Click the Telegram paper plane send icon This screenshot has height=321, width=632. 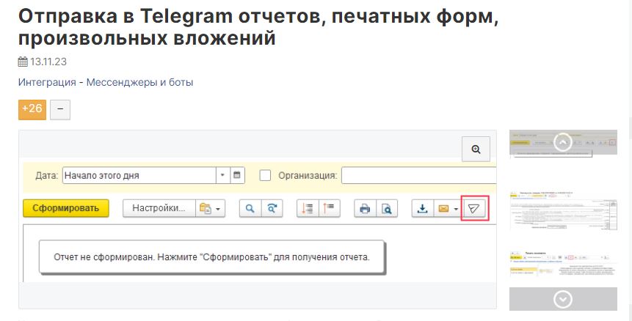[x=475, y=209]
